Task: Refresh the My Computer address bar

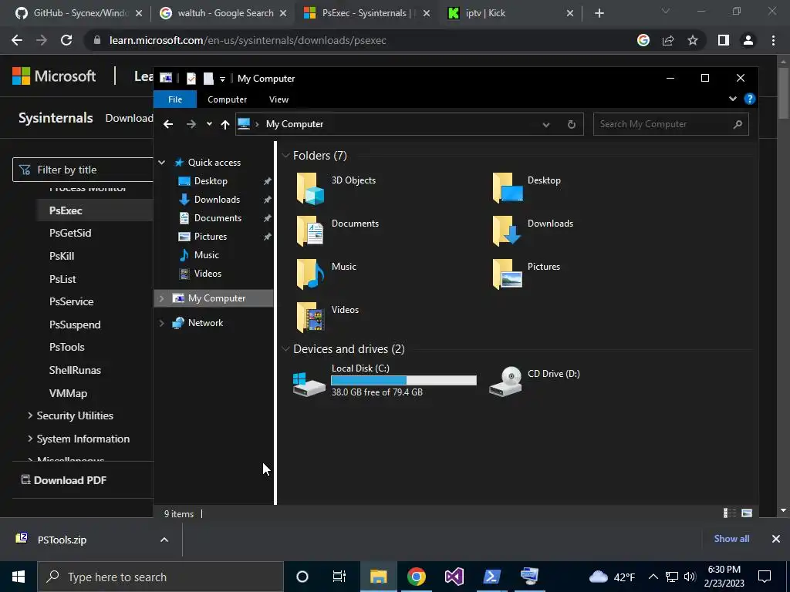Action: [572, 124]
